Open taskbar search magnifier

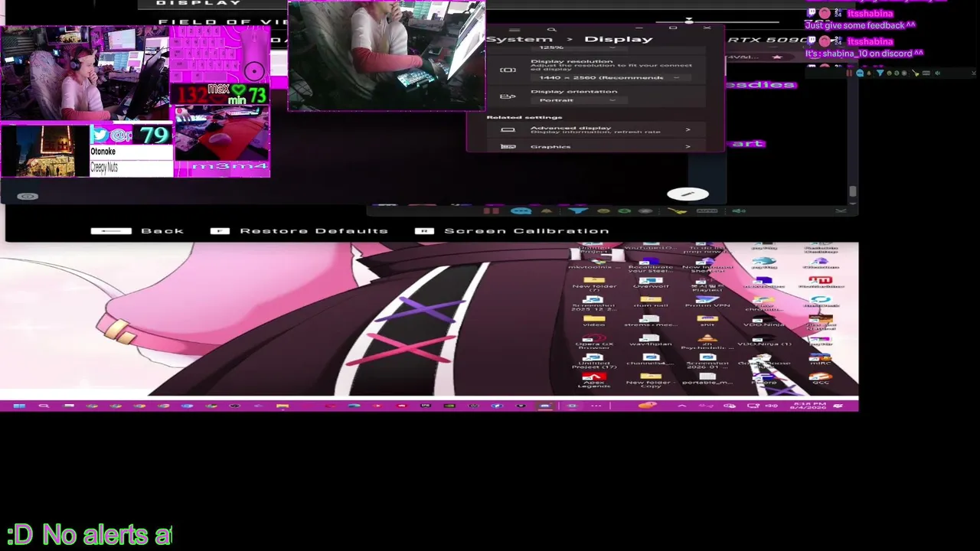pos(44,406)
